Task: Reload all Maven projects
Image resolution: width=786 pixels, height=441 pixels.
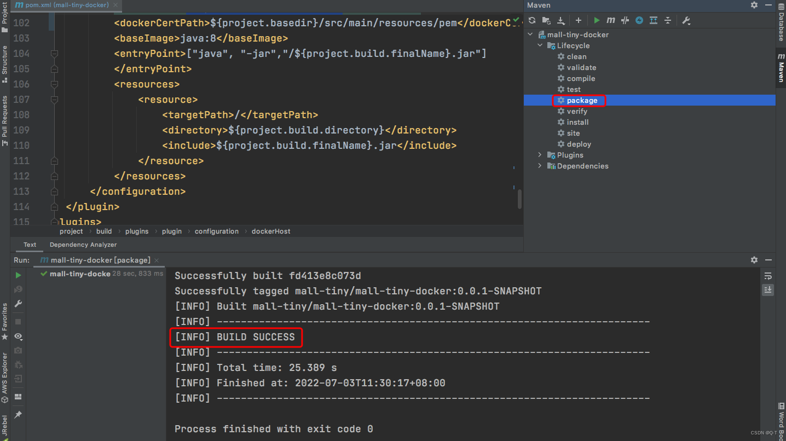Action: [x=532, y=20]
